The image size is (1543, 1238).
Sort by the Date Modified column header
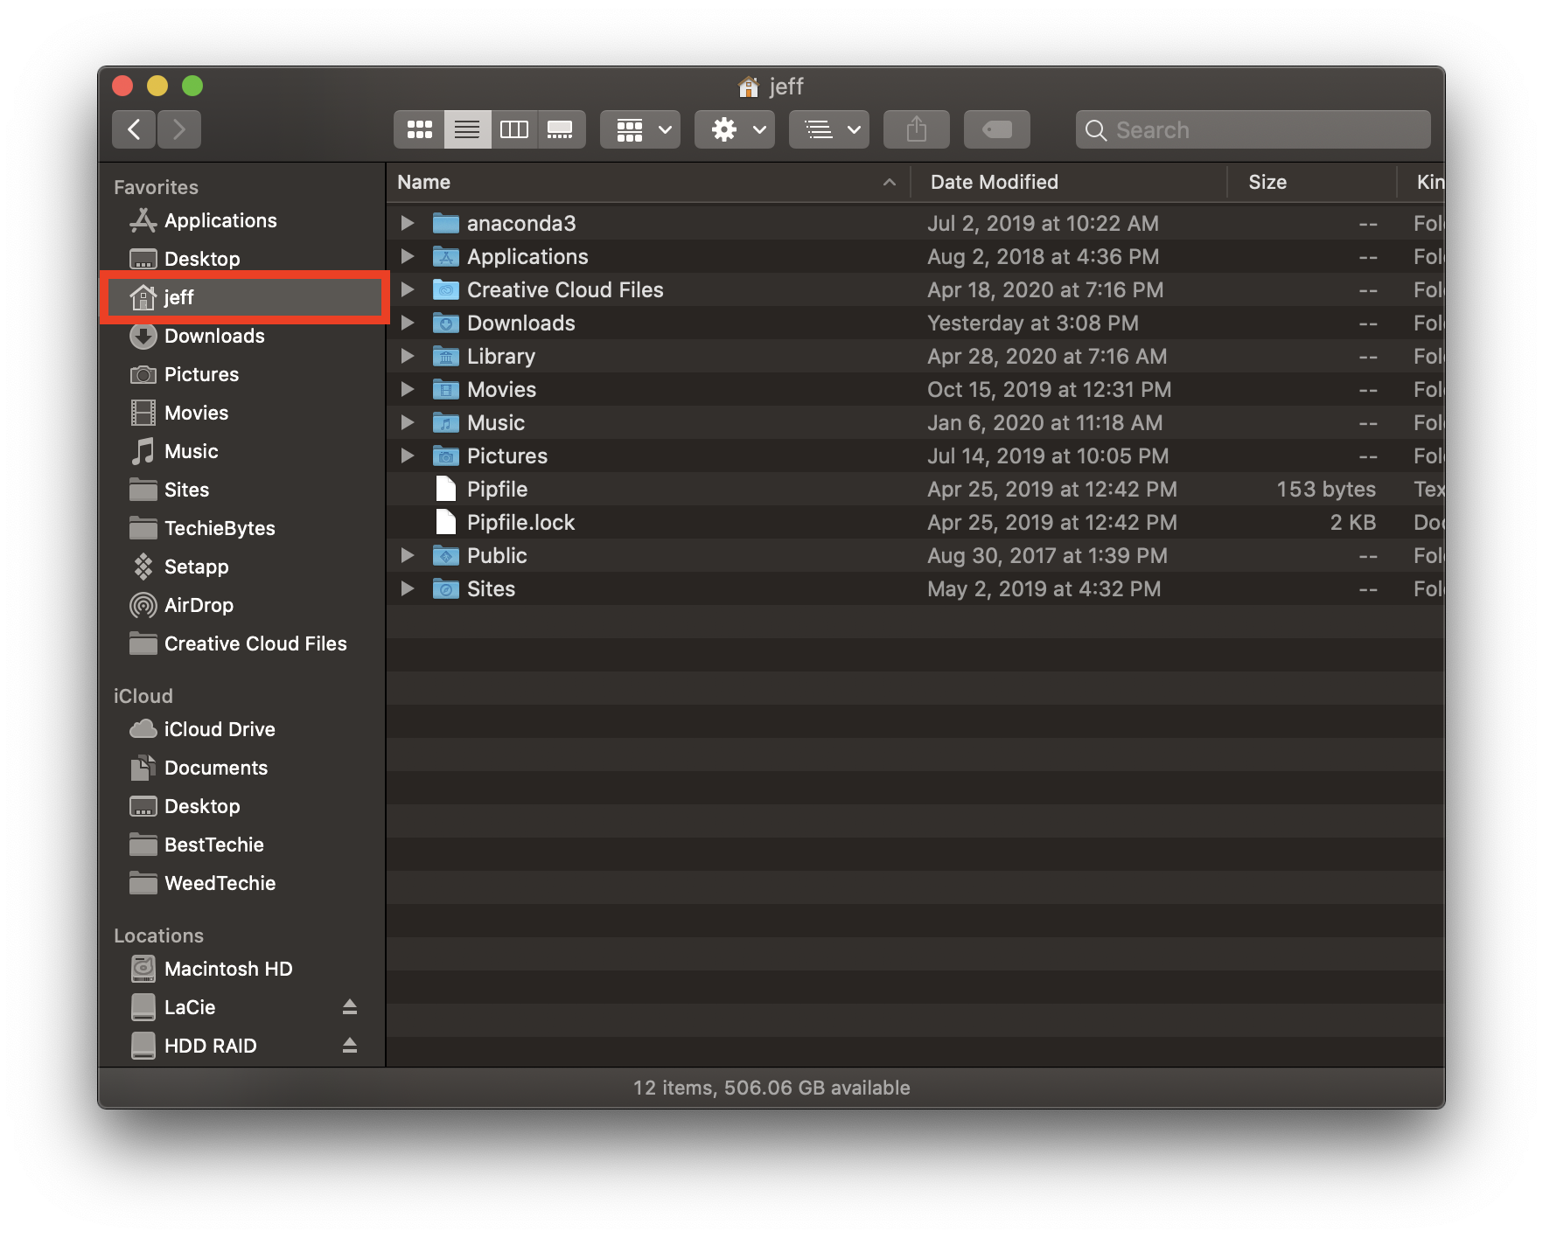994,182
